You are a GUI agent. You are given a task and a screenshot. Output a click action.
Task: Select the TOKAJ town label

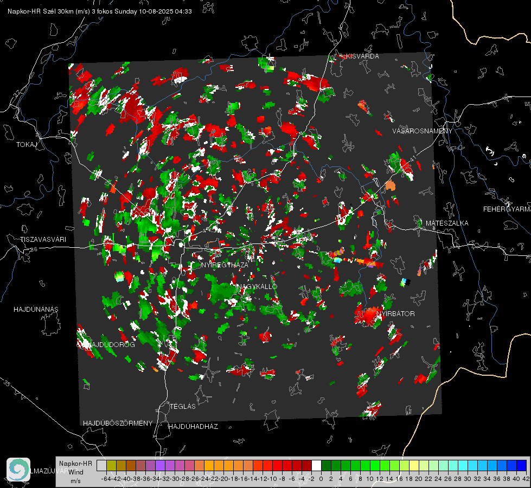(27, 145)
